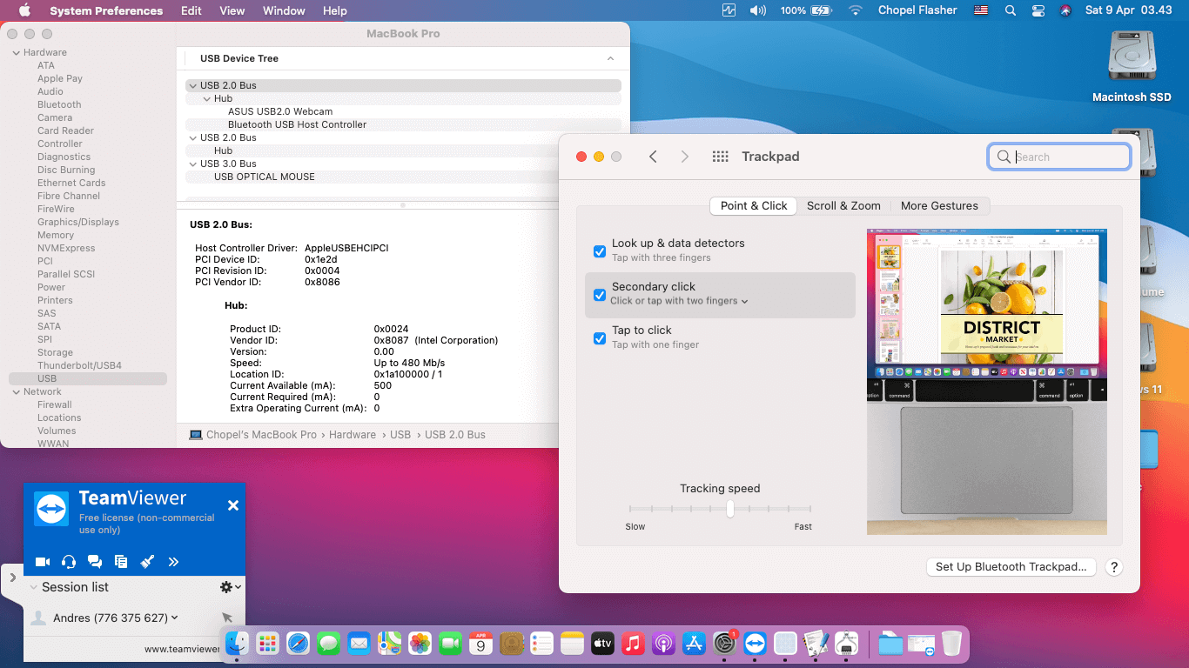The image size is (1189, 668).
Task: Open the TeamViewer file transfer icon
Action: (x=121, y=562)
